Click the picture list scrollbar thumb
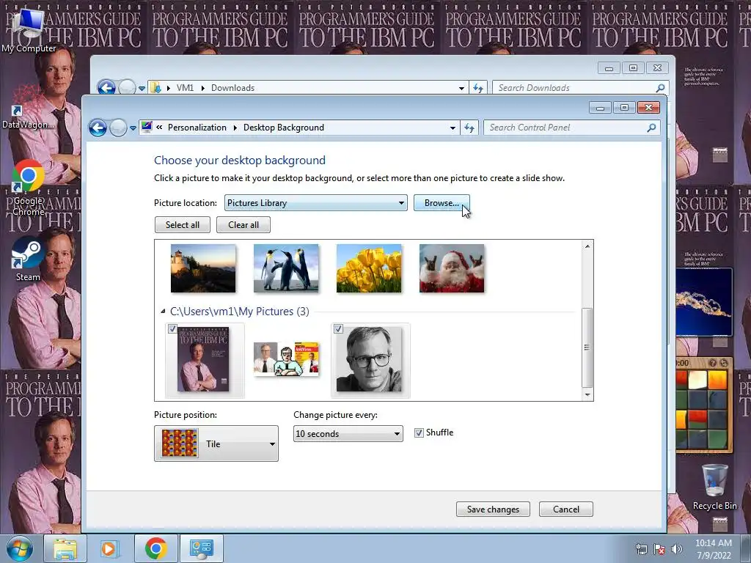Viewport: 751px width, 563px height. 587,347
